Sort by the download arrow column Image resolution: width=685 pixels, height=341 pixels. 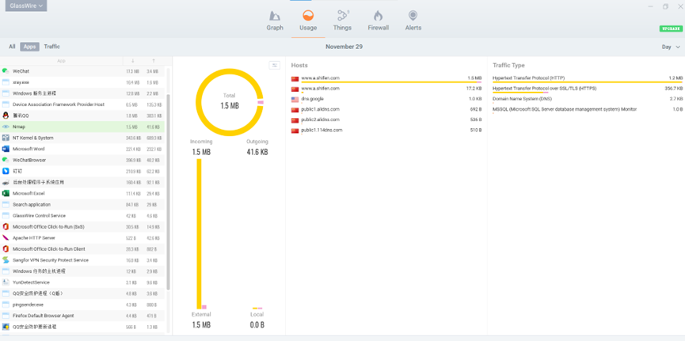(x=133, y=61)
